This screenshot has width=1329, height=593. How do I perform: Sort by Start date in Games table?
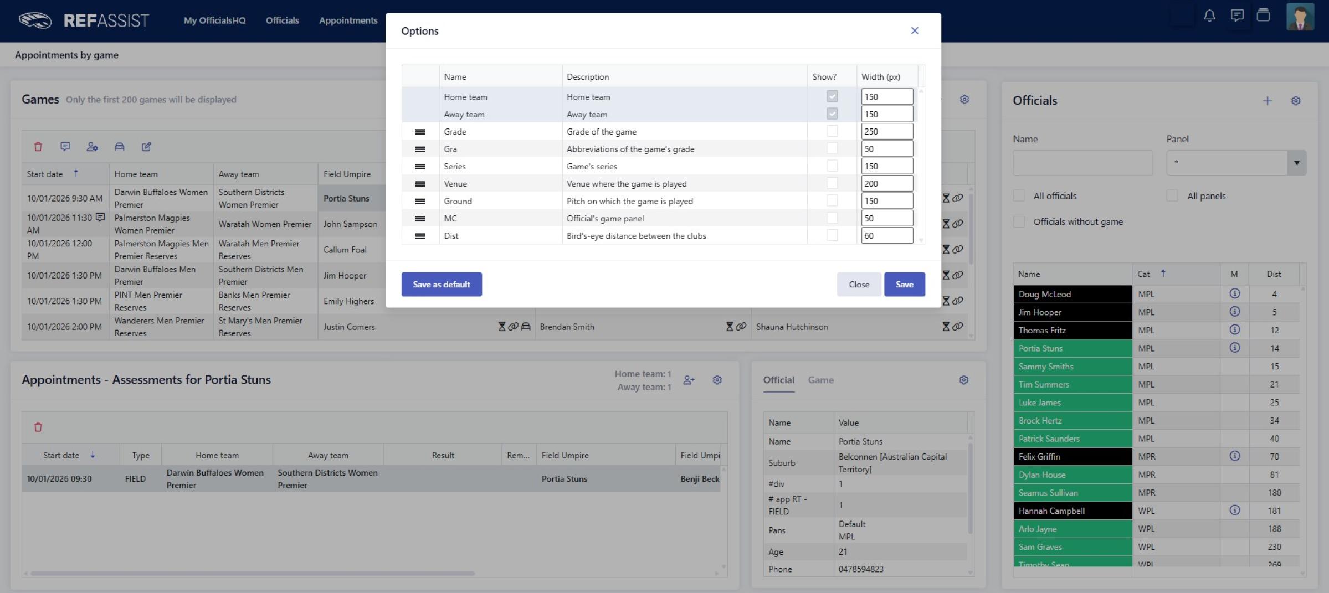[45, 174]
